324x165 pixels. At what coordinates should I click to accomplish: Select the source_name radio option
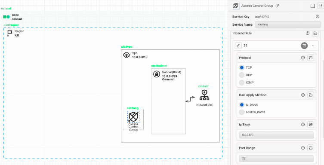coord(241,112)
